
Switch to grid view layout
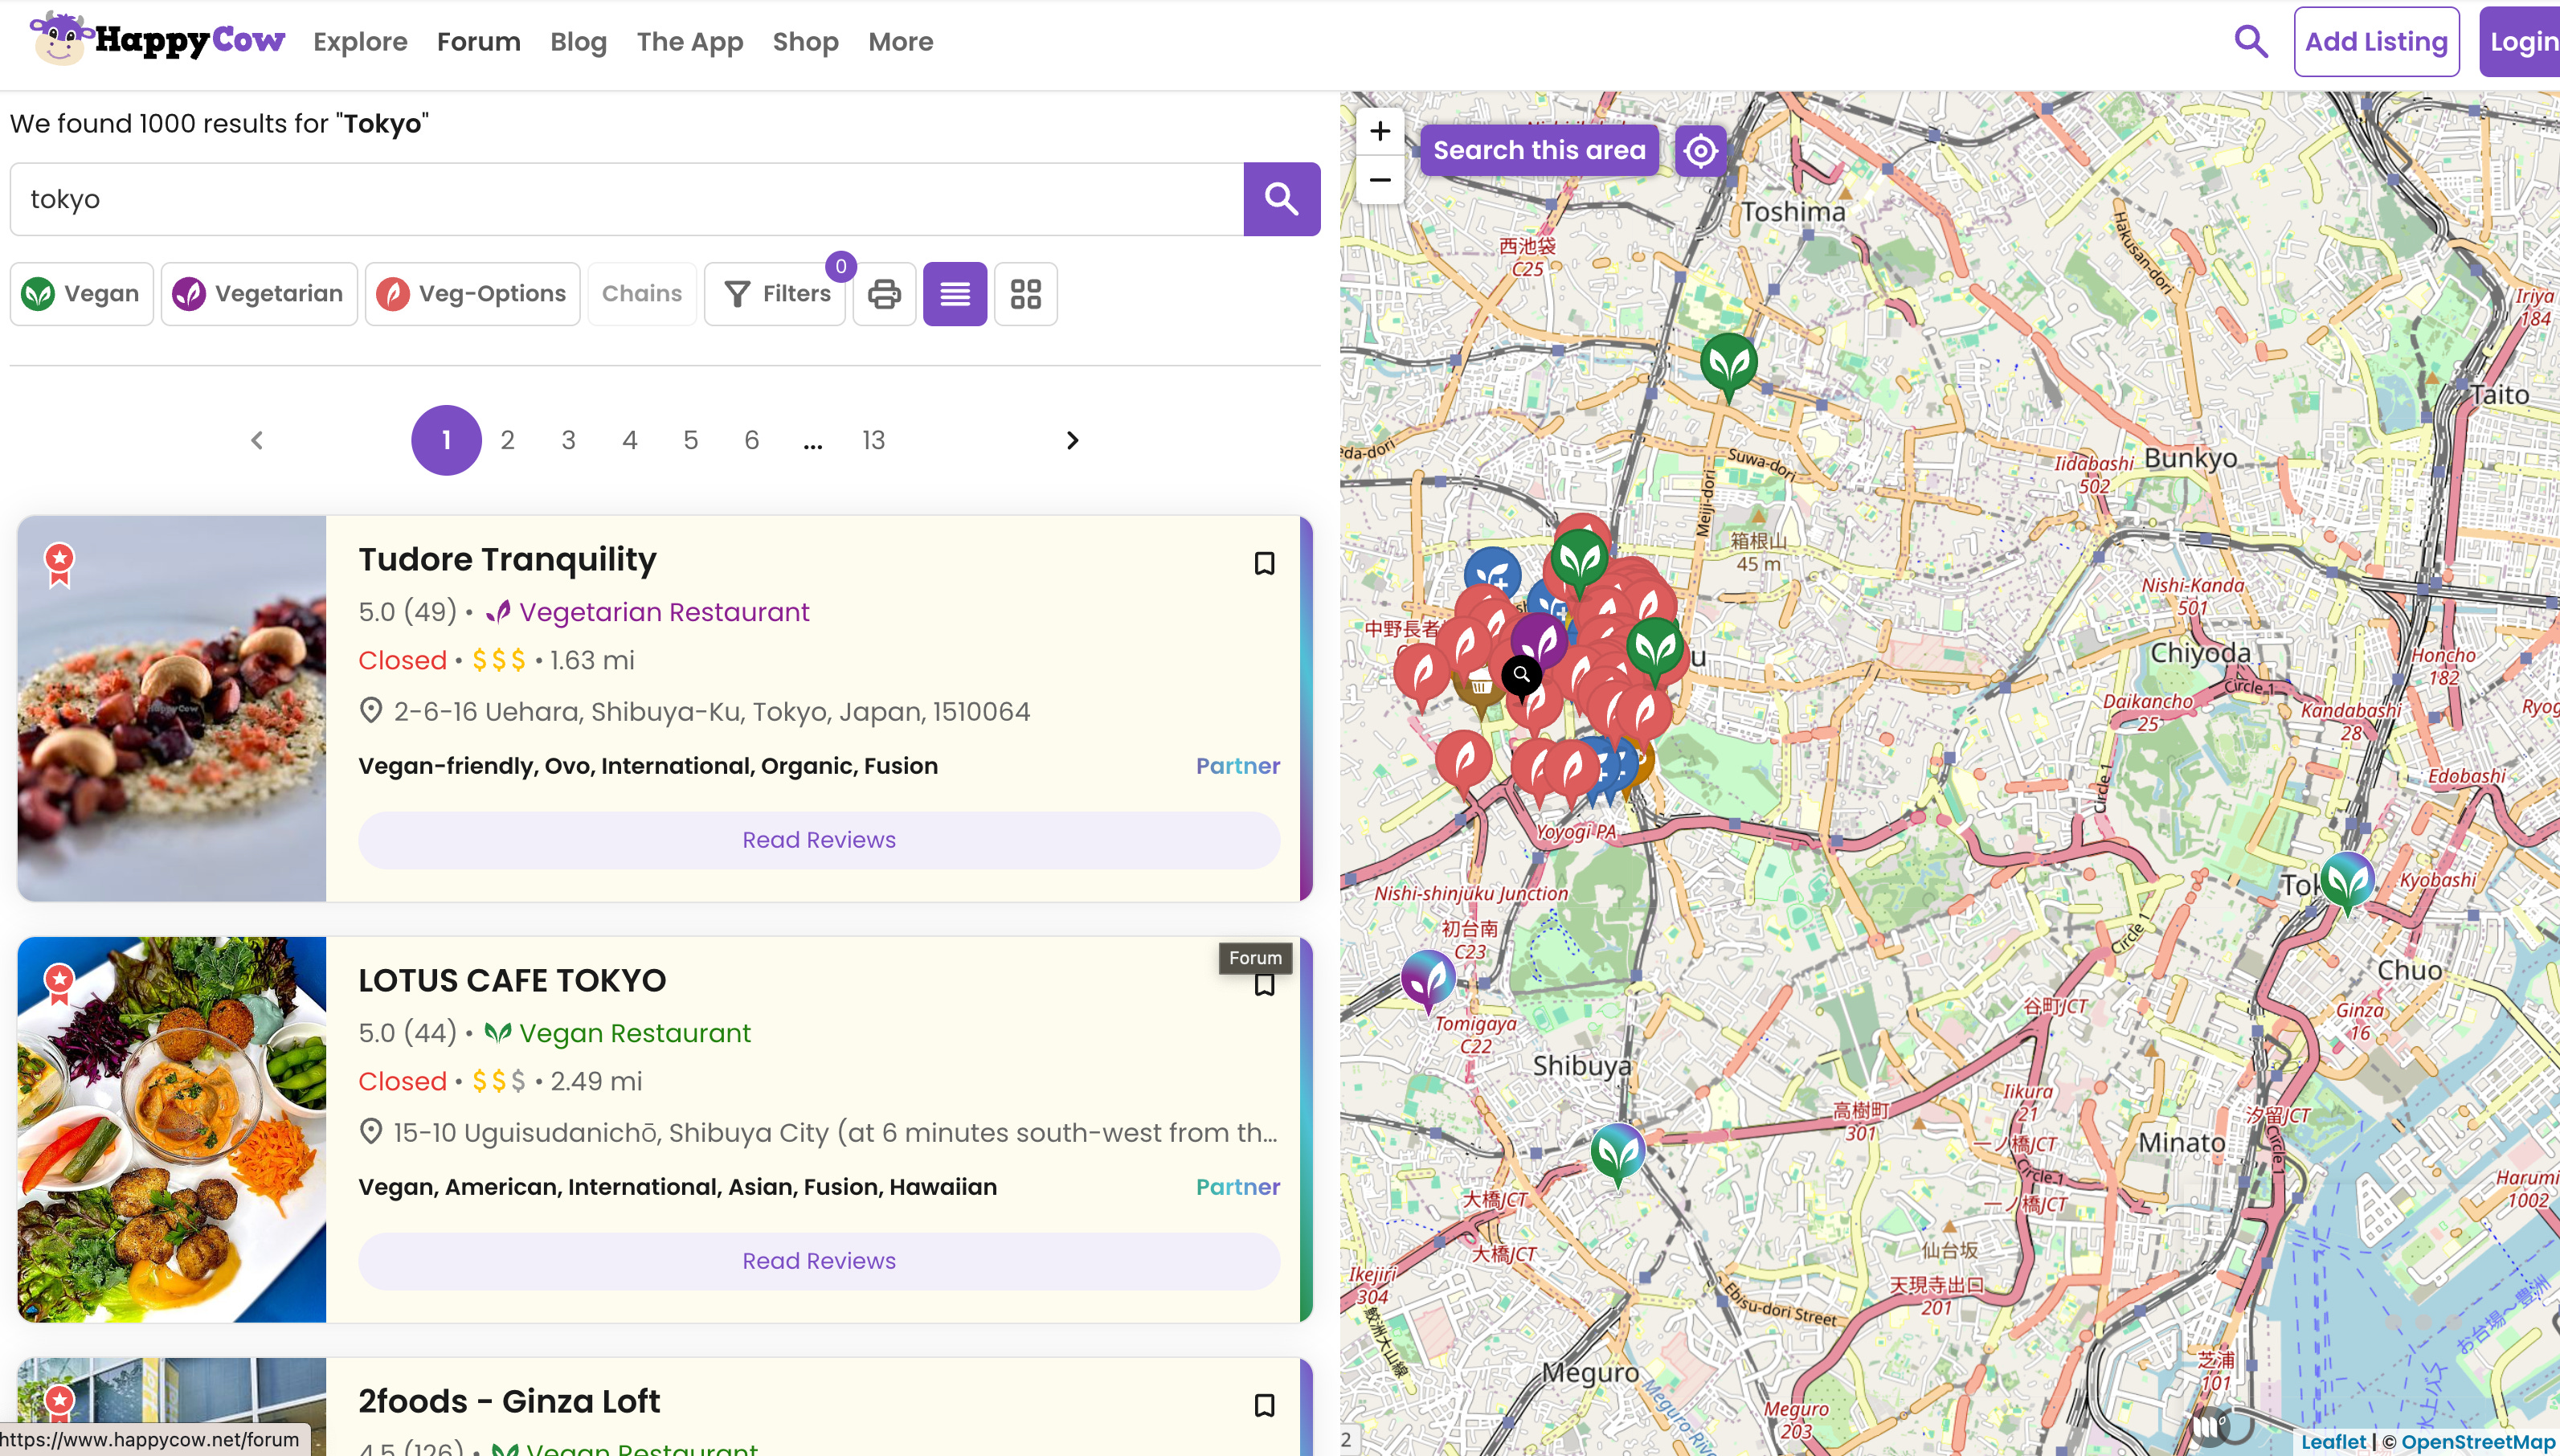pos(1025,294)
